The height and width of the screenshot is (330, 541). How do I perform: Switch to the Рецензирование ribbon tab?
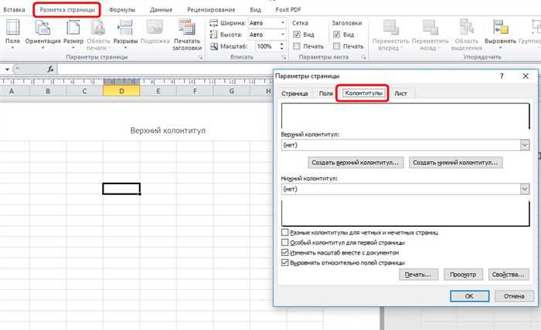click(x=211, y=9)
